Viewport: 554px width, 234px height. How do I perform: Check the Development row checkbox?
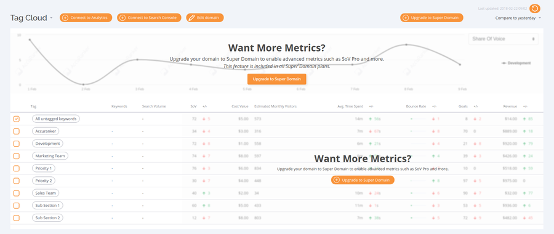tap(16, 144)
